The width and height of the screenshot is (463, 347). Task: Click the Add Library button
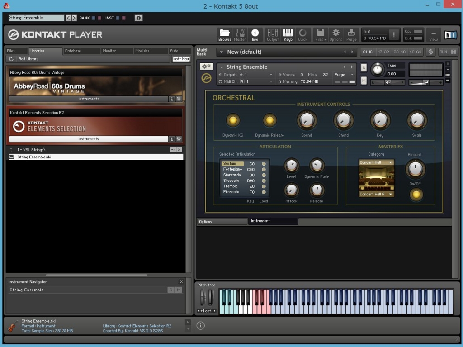28,59
